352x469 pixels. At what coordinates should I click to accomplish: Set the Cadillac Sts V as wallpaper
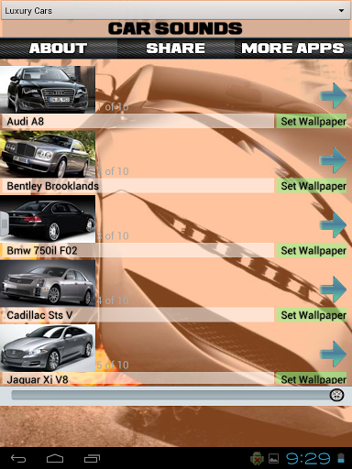(x=312, y=315)
